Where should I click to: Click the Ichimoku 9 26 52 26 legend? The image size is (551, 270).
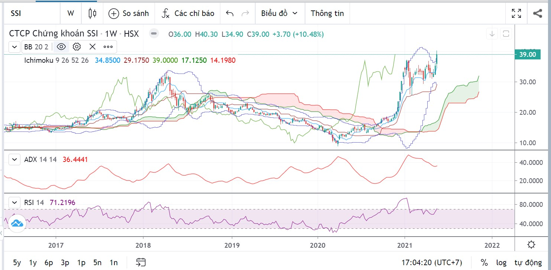56,60
